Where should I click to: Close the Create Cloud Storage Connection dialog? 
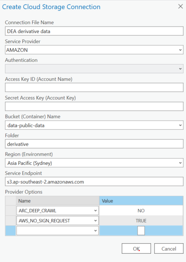click(x=181, y=7)
